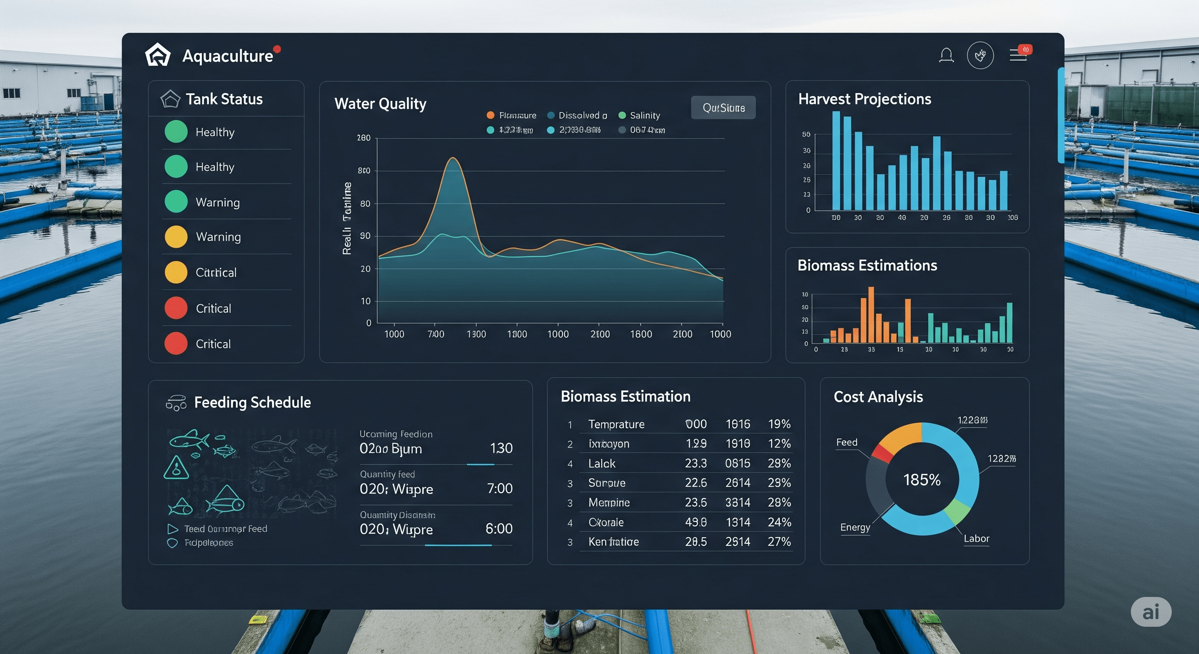Screen dimensions: 1199x654
Task: Click the circular user avatar icon
Action: click(x=981, y=54)
